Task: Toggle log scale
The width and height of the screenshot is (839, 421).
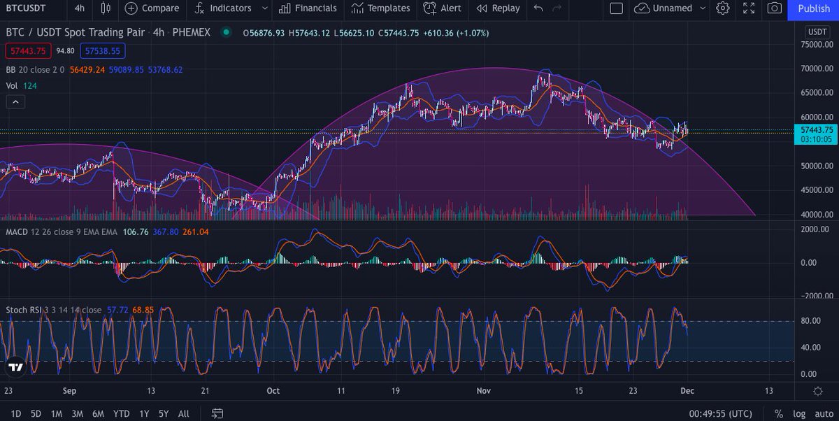Action: coord(799,413)
